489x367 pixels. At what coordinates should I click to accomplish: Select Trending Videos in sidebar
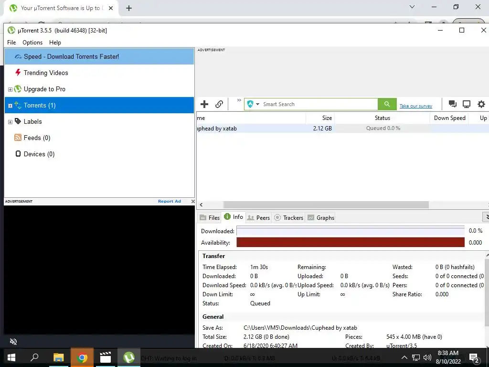[99, 73]
